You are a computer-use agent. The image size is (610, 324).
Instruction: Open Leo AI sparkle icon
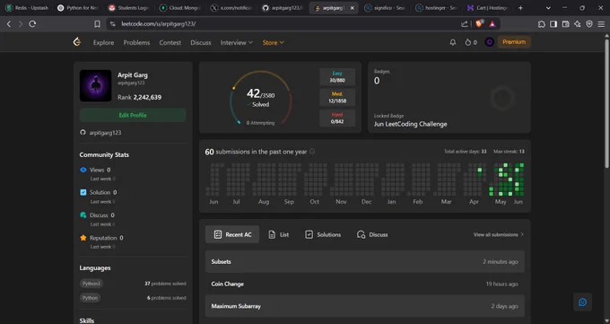coord(578,23)
